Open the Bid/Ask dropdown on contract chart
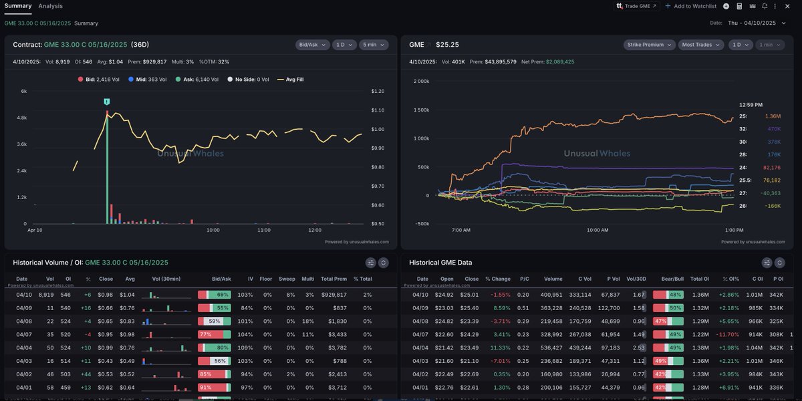Image resolution: width=802 pixels, height=401 pixels. (x=313, y=45)
